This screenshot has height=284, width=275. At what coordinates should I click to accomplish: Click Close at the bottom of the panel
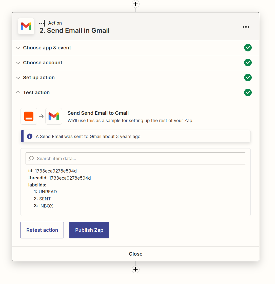point(135,254)
